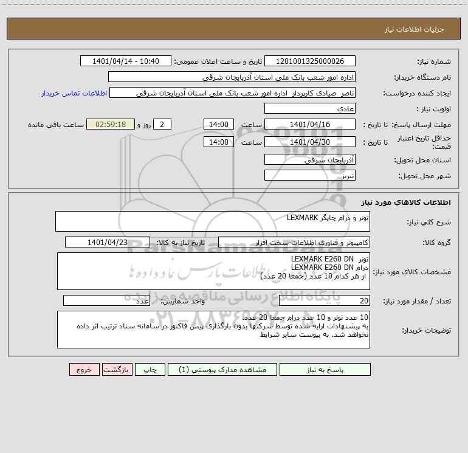468x453 pixels.
Task: Click label 'مشخصات کالای مورد نیاز:'
Action: tap(412, 272)
